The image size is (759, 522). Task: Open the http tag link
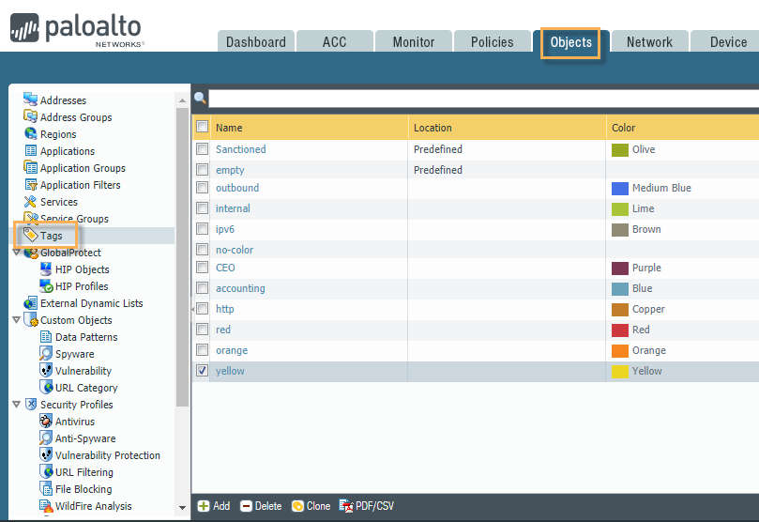click(224, 309)
